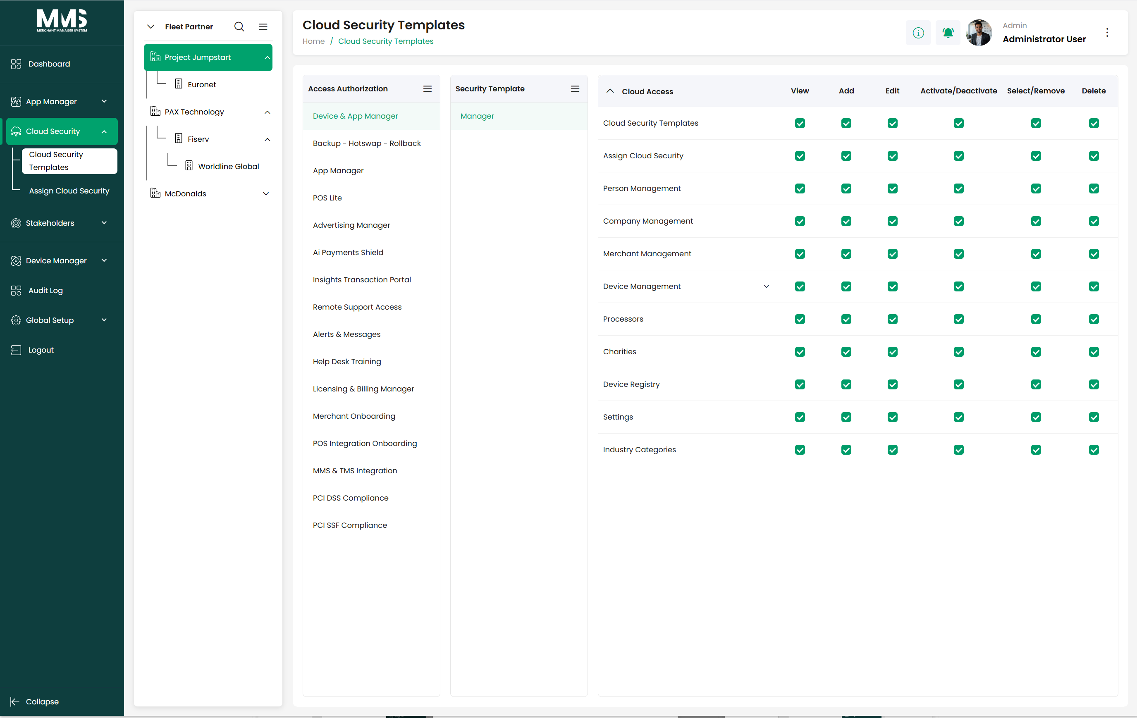Uncheck View for Processors
This screenshot has height=718, width=1137.
point(800,319)
